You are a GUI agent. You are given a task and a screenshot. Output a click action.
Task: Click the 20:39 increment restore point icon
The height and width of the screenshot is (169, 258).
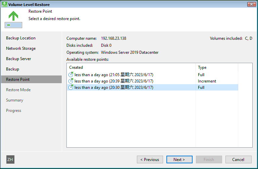pos(71,81)
